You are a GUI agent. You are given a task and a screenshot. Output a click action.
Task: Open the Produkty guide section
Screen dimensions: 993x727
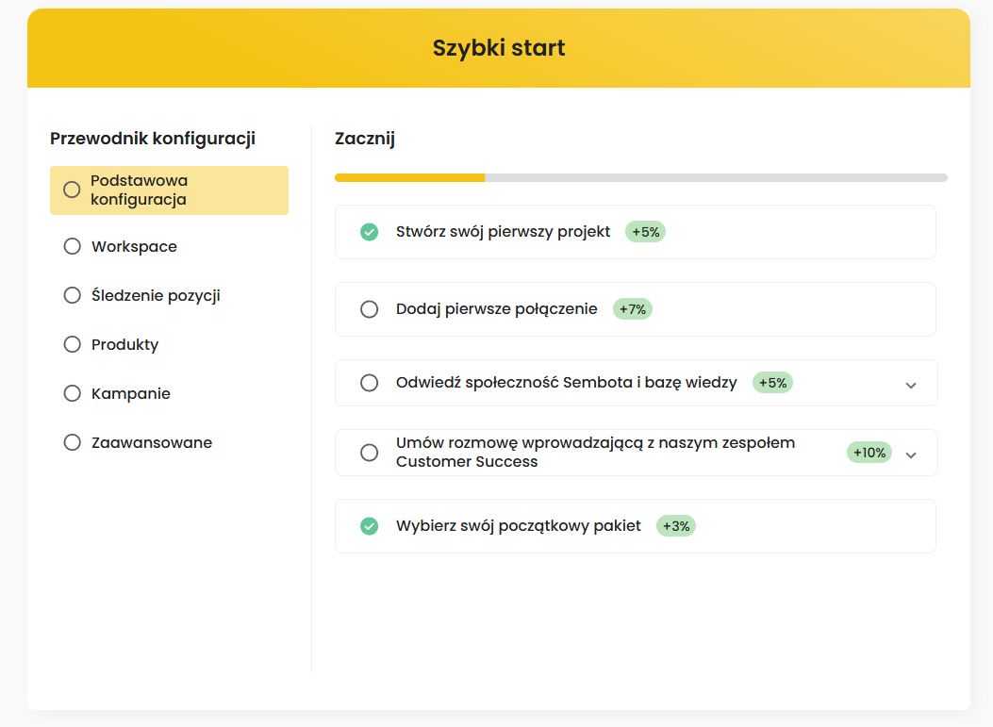[124, 344]
